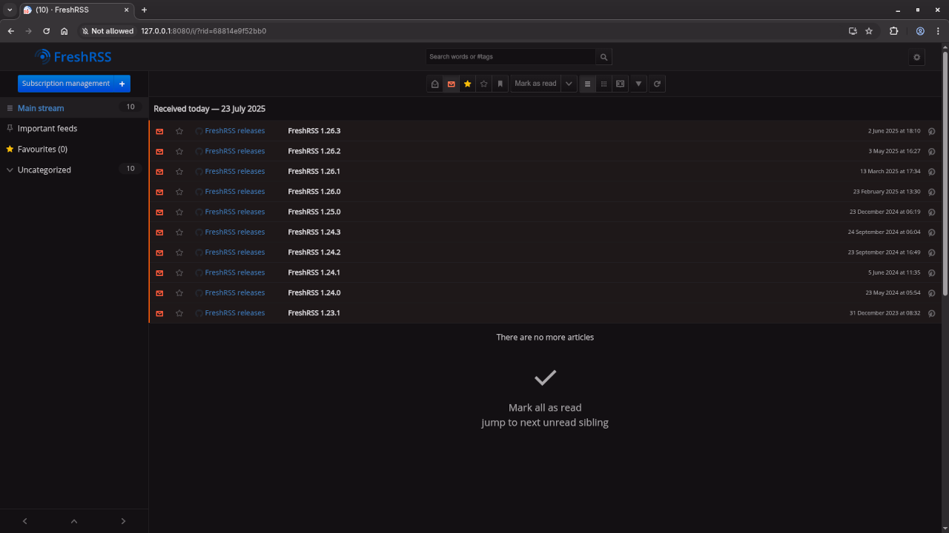Click the page vertical scrollbar
The image size is (949, 533).
945,174
